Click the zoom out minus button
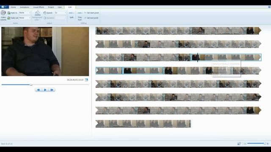The height and width of the screenshot is (152, 271). [245, 144]
